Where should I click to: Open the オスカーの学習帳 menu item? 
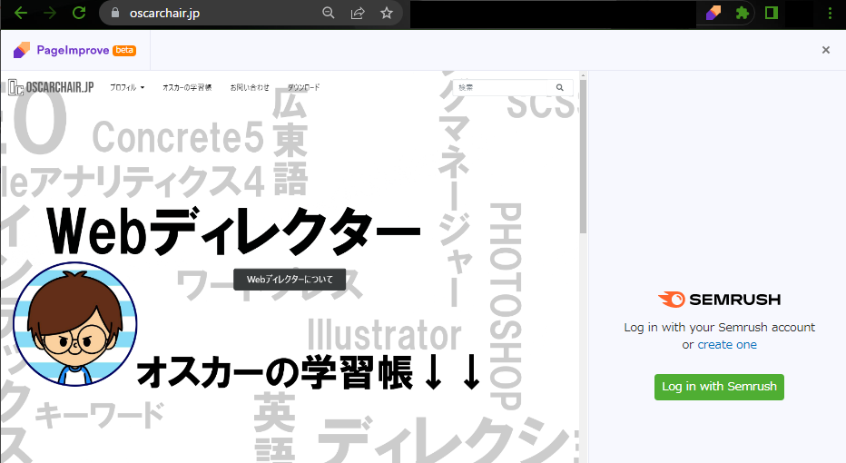click(x=187, y=87)
